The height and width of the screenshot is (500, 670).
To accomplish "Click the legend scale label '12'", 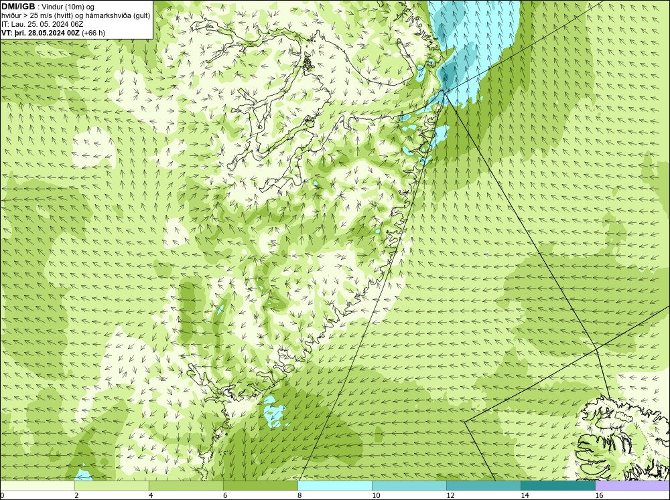I will click(450, 495).
